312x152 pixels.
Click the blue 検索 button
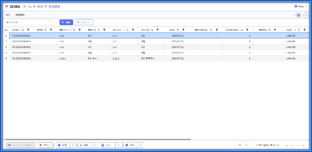click(x=66, y=22)
